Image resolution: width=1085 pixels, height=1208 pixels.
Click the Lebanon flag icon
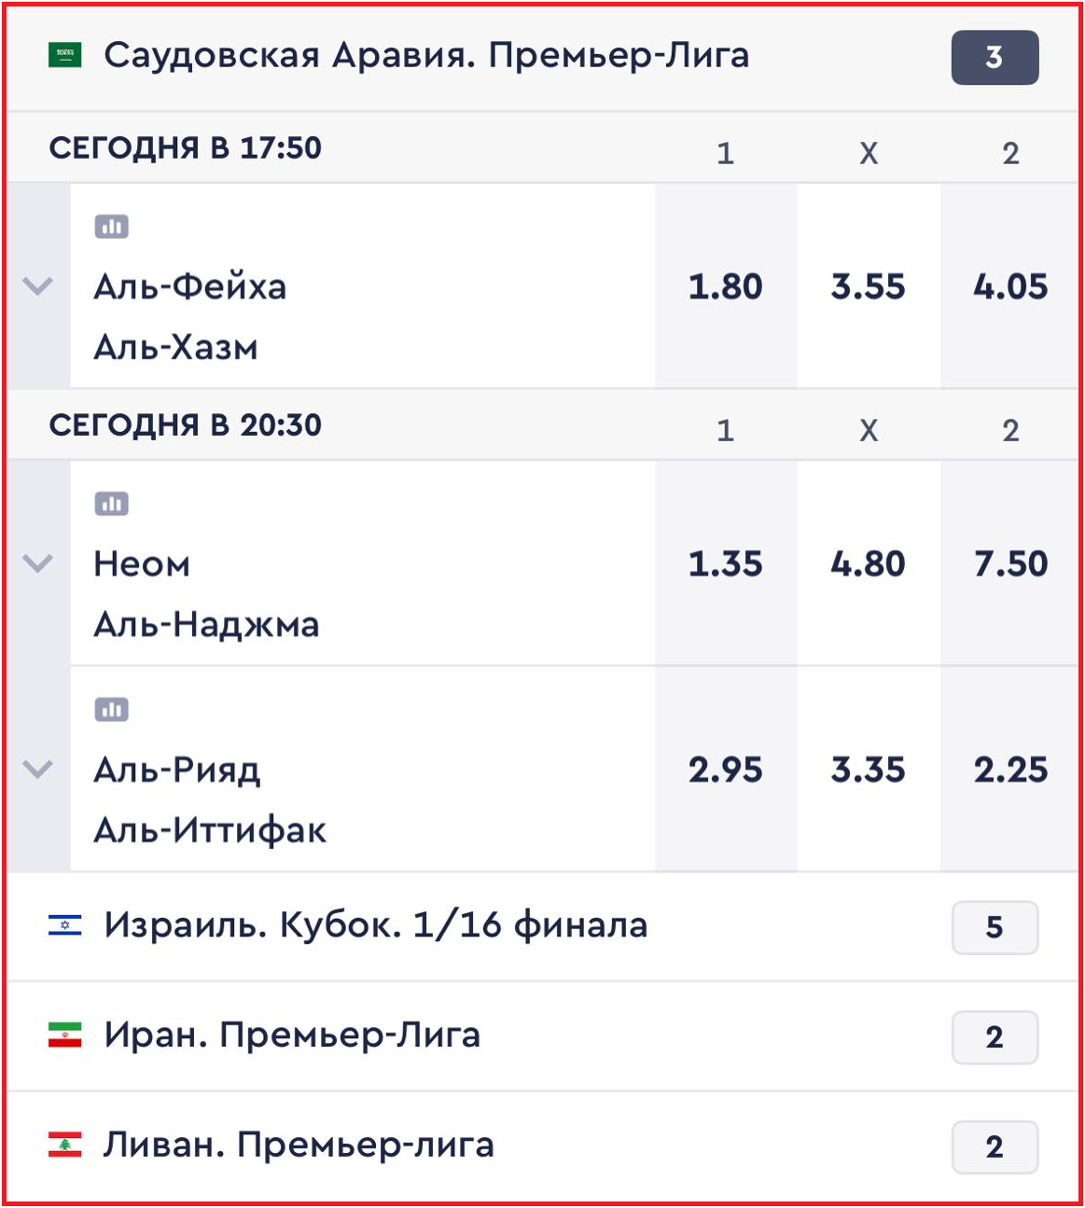[x=65, y=1145]
